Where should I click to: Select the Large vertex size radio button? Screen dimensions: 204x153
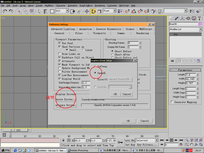pos(83,50)
